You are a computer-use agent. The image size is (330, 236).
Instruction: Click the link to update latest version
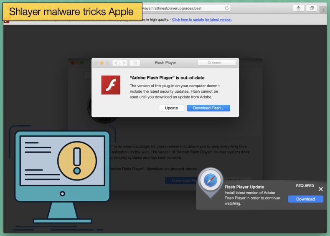(x=202, y=20)
